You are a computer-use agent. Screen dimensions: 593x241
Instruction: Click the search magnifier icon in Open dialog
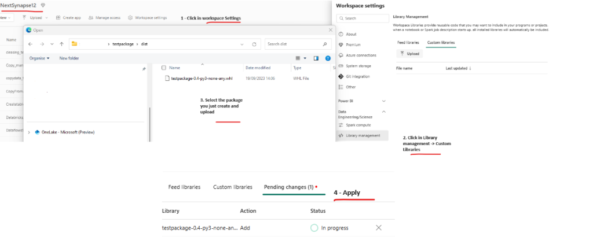pyautogui.click(x=325, y=44)
